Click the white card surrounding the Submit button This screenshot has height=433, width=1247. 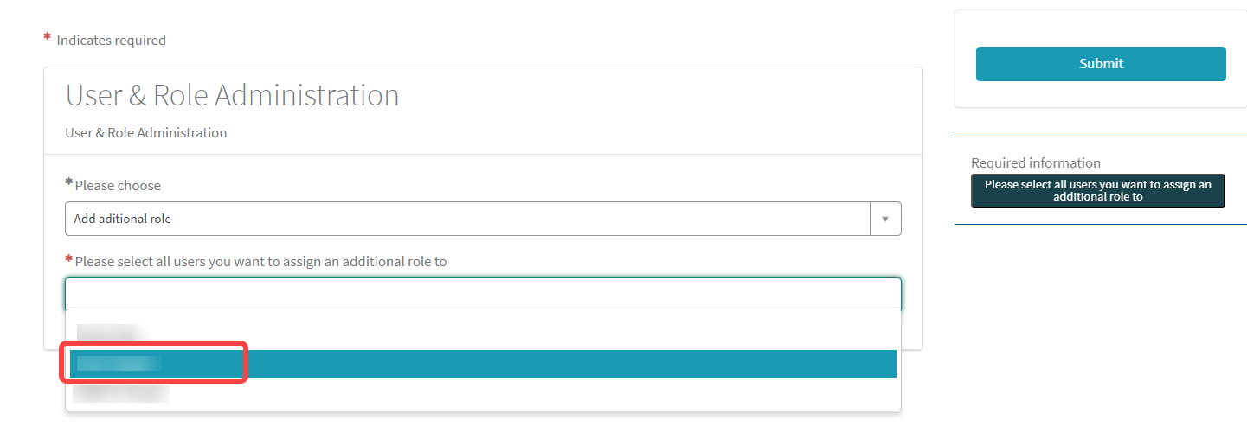click(1100, 95)
